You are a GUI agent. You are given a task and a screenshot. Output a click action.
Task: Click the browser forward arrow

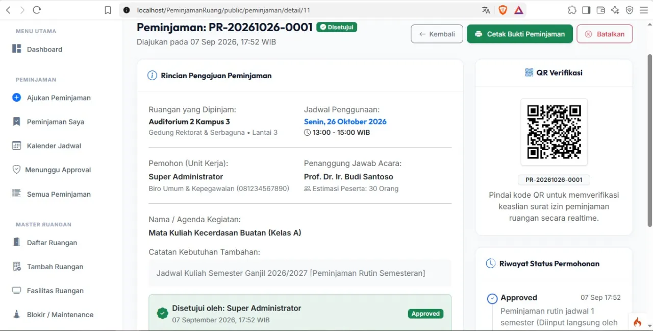click(x=22, y=10)
